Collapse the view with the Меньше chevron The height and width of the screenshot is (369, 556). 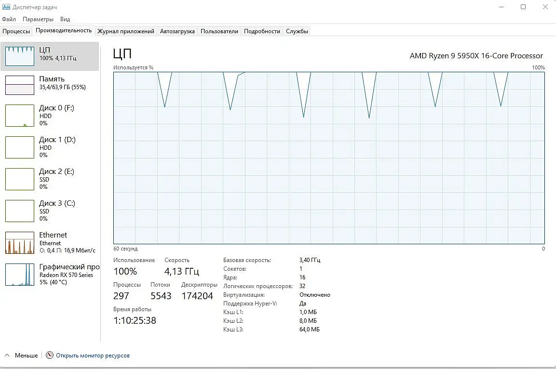click(x=7, y=355)
